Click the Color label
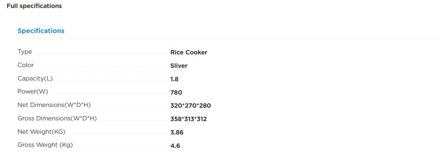444x153 pixels. [x=25, y=65]
